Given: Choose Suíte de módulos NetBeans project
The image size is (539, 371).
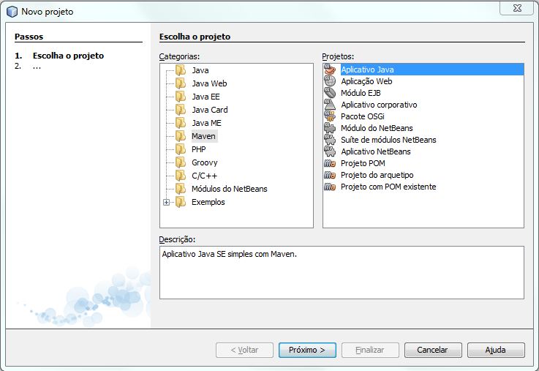Looking at the screenshot, I should 388,140.
